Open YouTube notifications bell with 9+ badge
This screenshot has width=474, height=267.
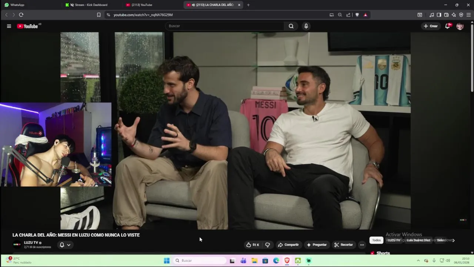[447, 26]
